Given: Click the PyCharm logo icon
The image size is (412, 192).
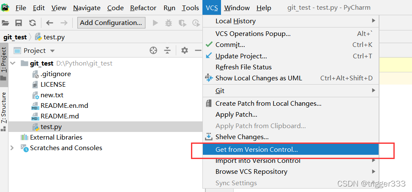Looking at the screenshot, I should click(x=5, y=8).
